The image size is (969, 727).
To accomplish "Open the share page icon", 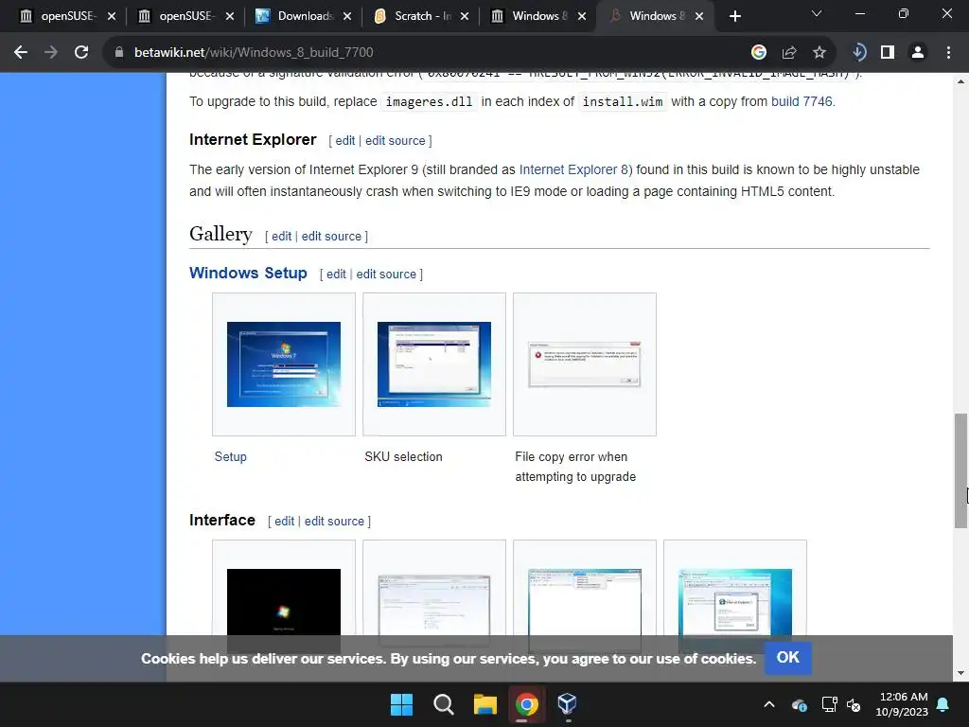I will click(x=789, y=53).
